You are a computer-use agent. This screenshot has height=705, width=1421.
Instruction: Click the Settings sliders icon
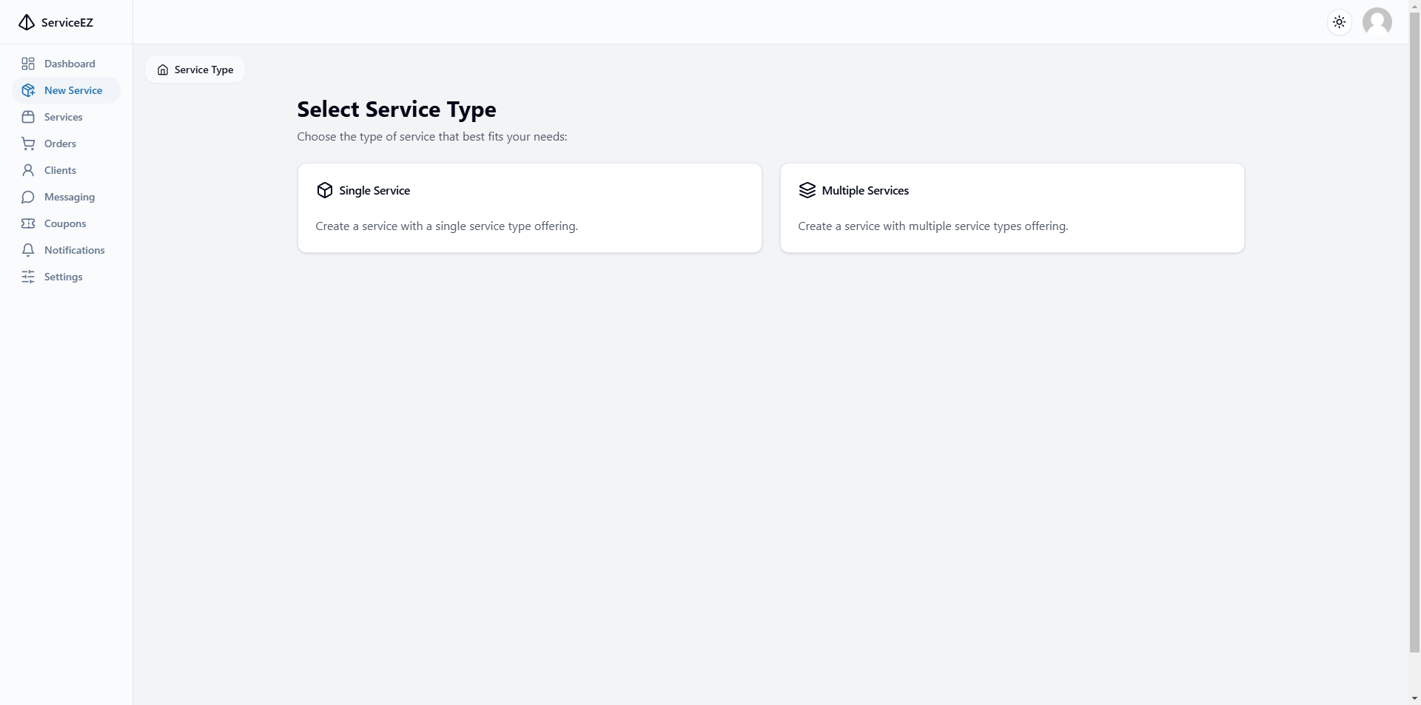coord(28,277)
